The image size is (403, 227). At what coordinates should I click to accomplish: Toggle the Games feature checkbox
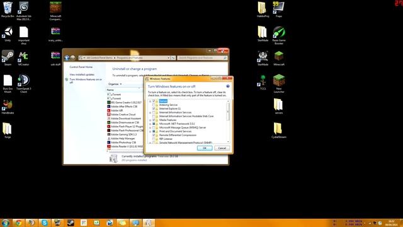click(x=154, y=101)
